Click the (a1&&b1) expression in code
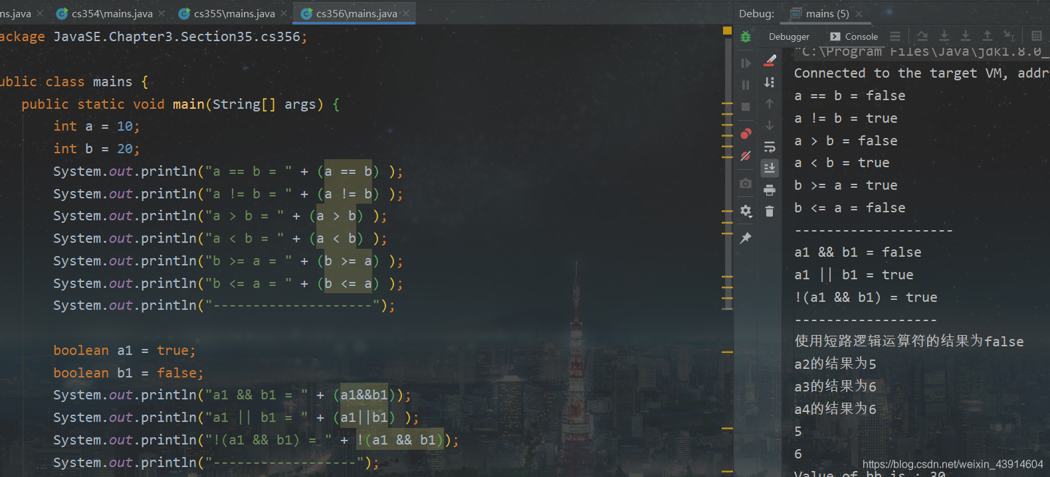The image size is (1050, 477). (x=364, y=395)
